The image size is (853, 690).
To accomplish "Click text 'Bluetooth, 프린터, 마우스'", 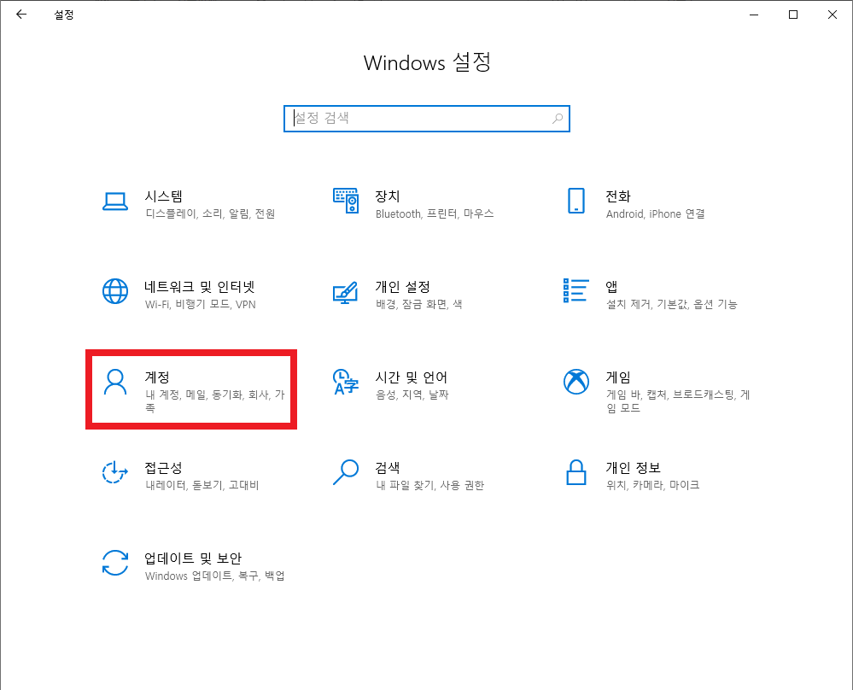I will pos(435,213).
